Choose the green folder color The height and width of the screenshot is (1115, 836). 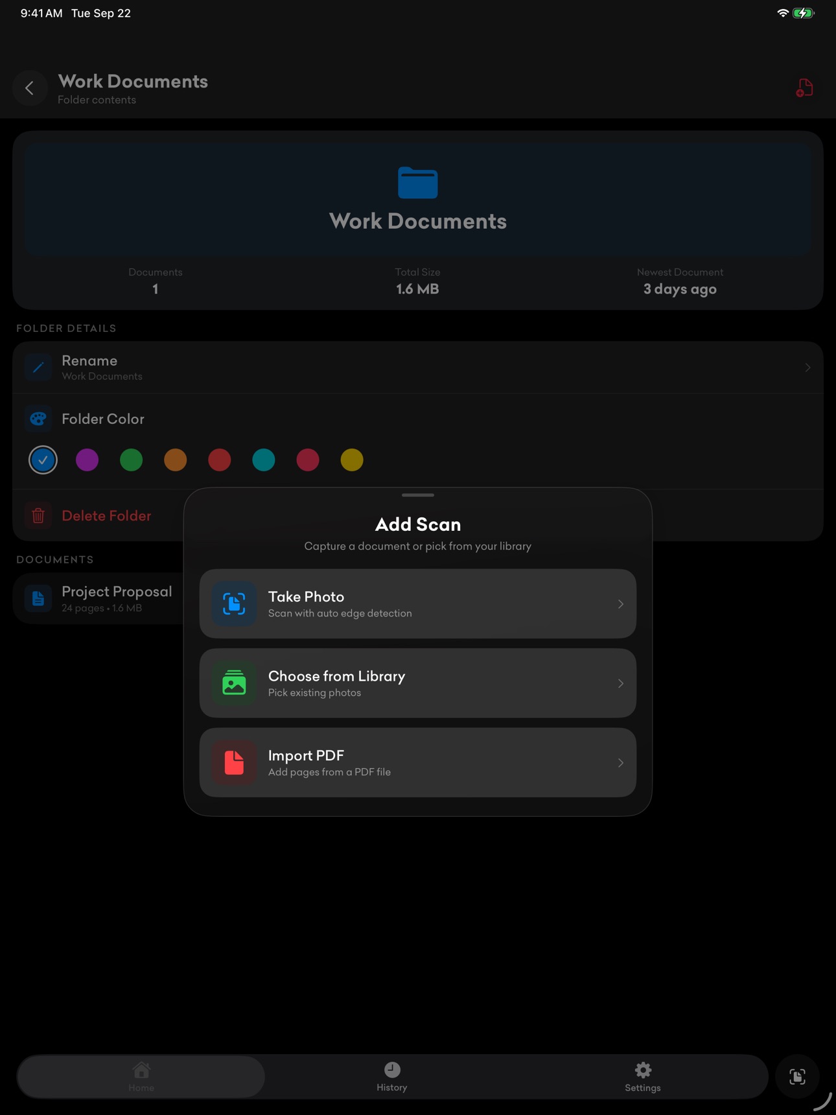[131, 460]
